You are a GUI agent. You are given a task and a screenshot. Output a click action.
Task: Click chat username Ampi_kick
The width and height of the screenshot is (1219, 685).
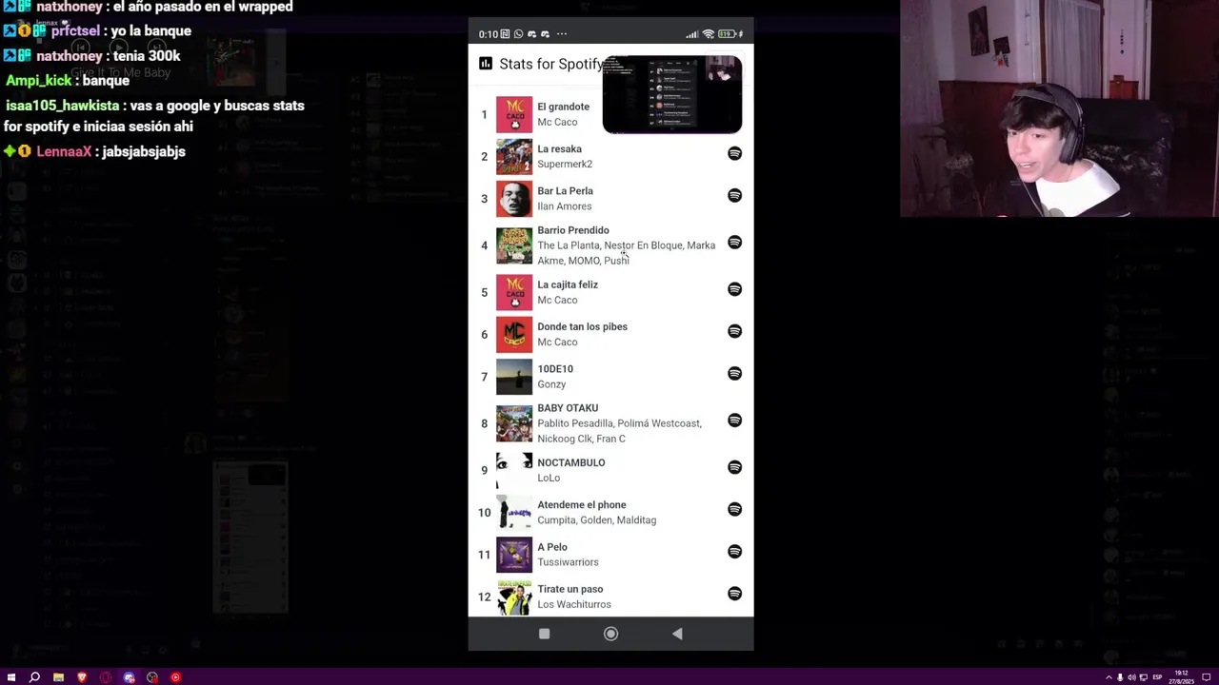[x=39, y=81]
